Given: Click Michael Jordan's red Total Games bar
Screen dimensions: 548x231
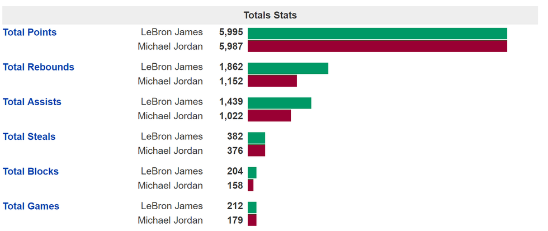Looking at the screenshot, I should (252, 220).
